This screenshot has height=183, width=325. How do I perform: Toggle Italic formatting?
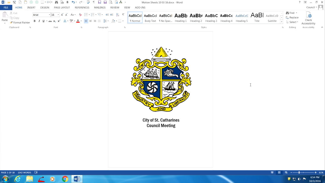point(39,21)
